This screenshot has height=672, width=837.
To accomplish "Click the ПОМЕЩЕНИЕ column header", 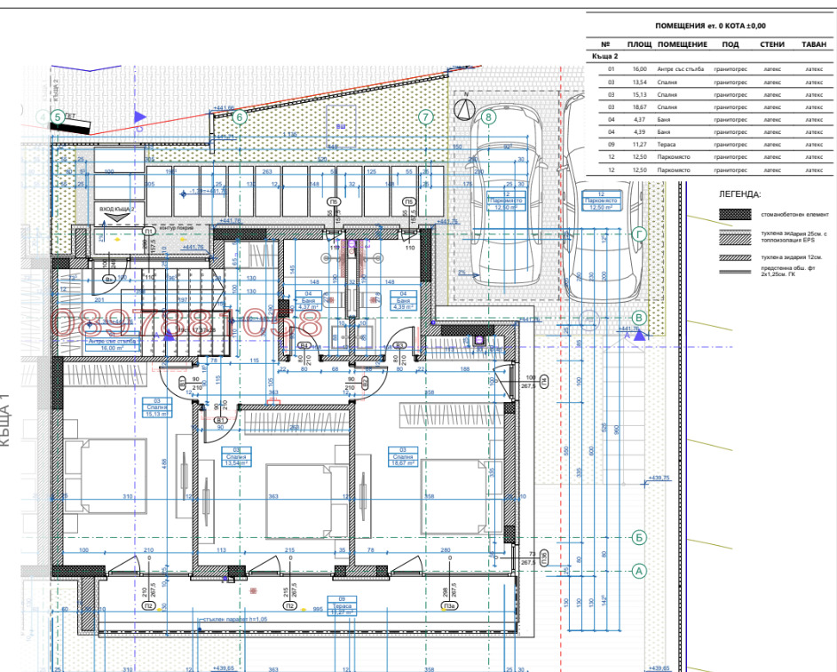I will pos(683,44).
